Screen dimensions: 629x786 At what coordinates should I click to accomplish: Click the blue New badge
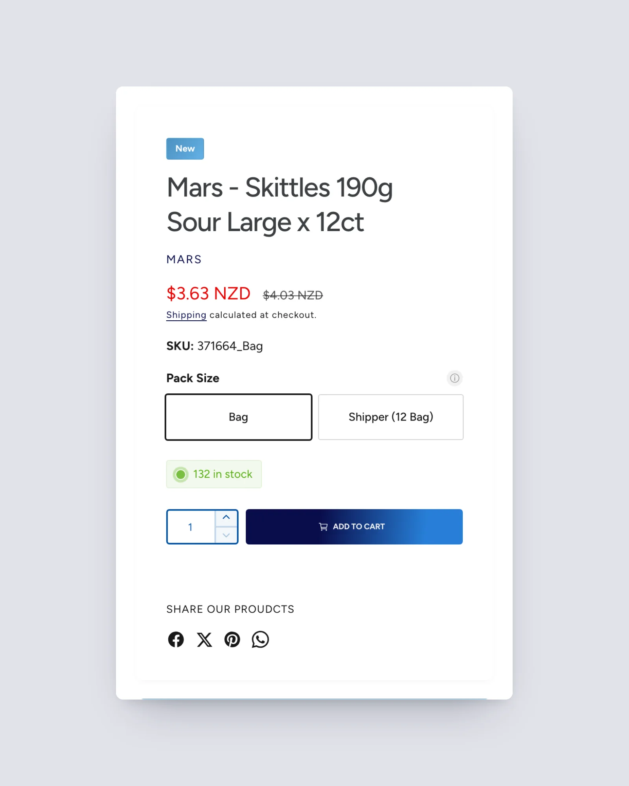185,149
